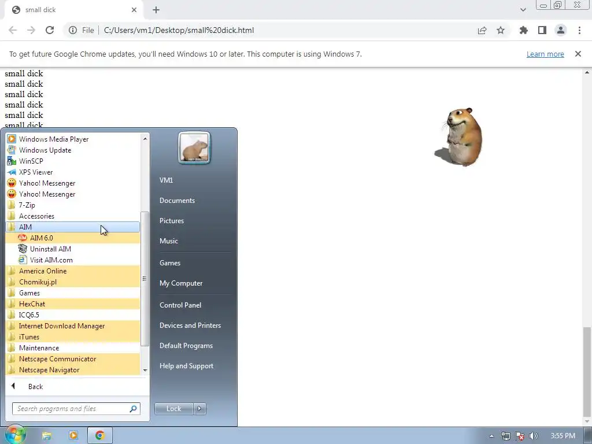The width and height of the screenshot is (592, 444).
Task: Reload the page in Chrome
Action: click(x=50, y=30)
